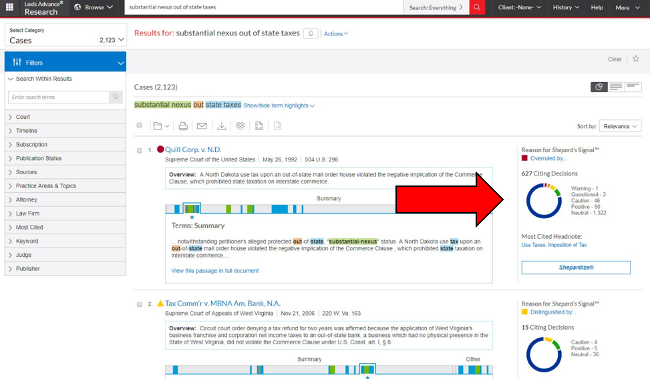Viewport: 650px width, 379px height.
Task: Switch to title-only view icon
Action: click(x=633, y=87)
